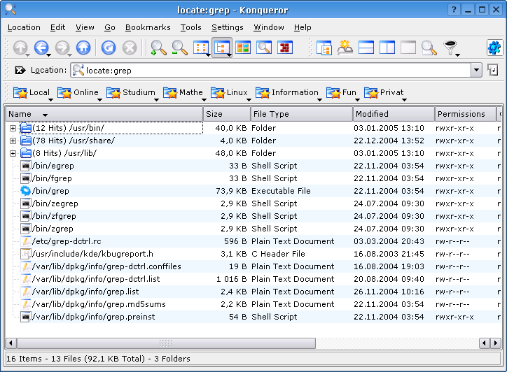The height and width of the screenshot is (372, 507).
Task: Go to the Home location
Action: tap(83, 48)
